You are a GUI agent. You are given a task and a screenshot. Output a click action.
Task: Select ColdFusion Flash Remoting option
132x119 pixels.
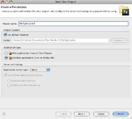(9, 85)
